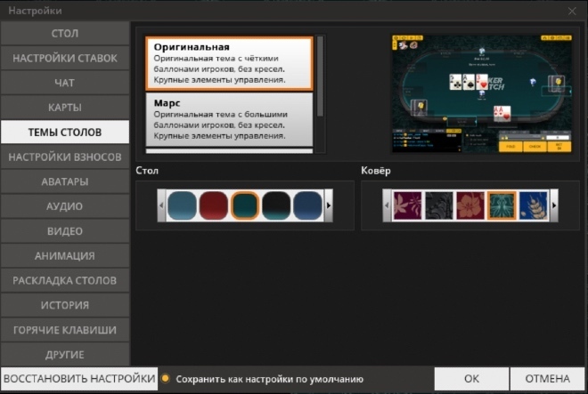The height and width of the screenshot is (394, 588).
Task: Select the purple floral carpet pattern
Action: [x=408, y=206]
